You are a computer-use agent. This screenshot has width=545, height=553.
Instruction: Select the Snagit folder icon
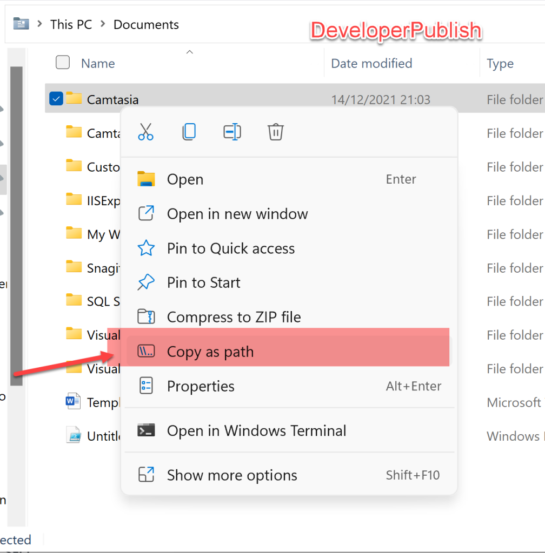point(73,267)
